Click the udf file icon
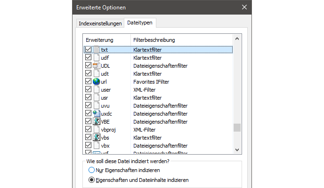The height and width of the screenshot is (188, 324). coord(97,58)
